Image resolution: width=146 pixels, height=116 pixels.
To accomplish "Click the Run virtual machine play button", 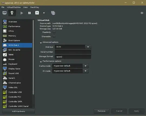I will click(22, 13).
